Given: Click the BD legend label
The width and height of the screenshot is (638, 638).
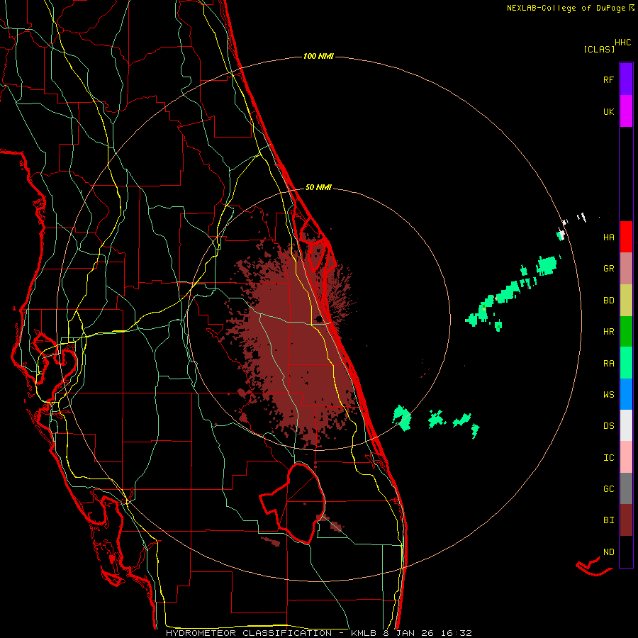Looking at the screenshot, I should tap(608, 301).
